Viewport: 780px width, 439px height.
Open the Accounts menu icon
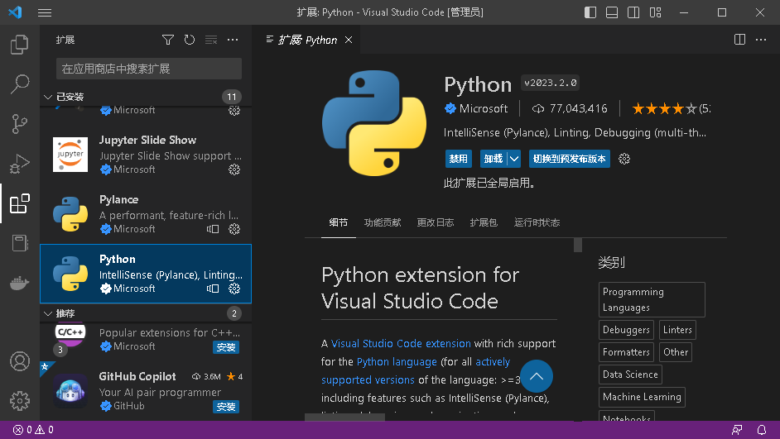coord(19,361)
